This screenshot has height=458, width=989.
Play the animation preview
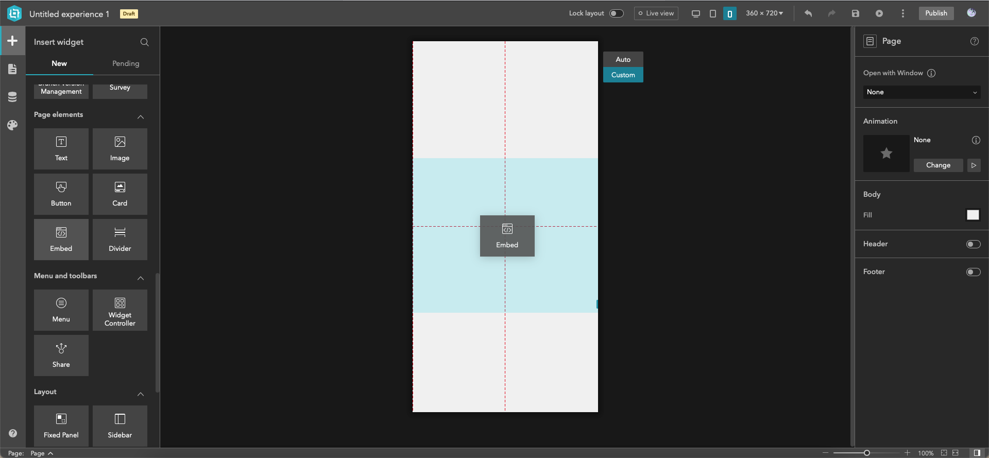pyautogui.click(x=974, y=165)
